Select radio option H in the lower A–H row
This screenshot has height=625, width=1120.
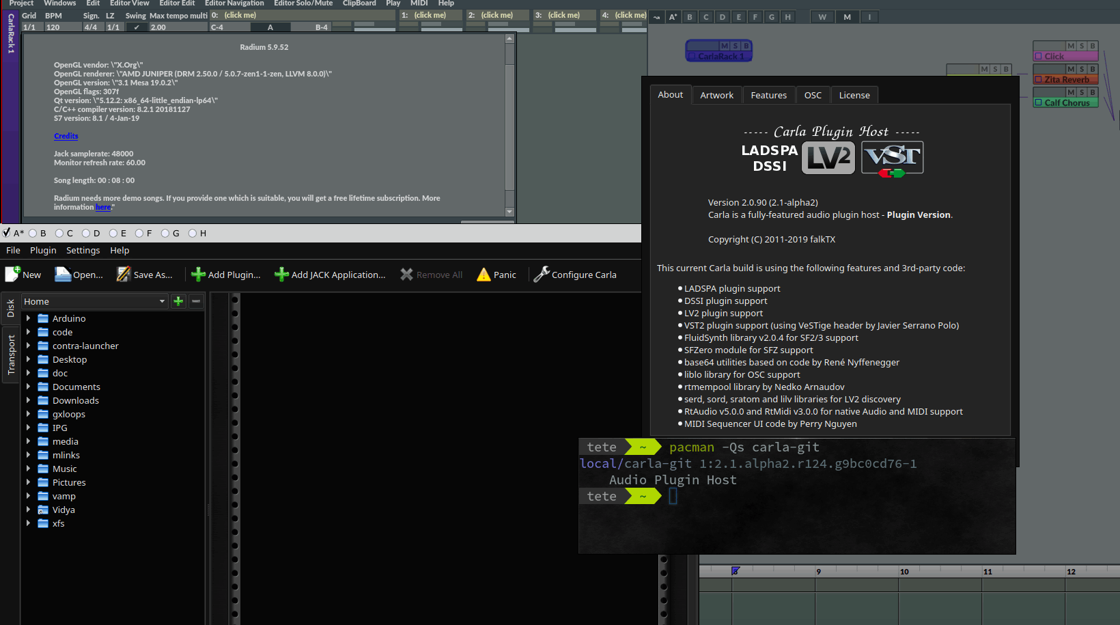[193, 233]
